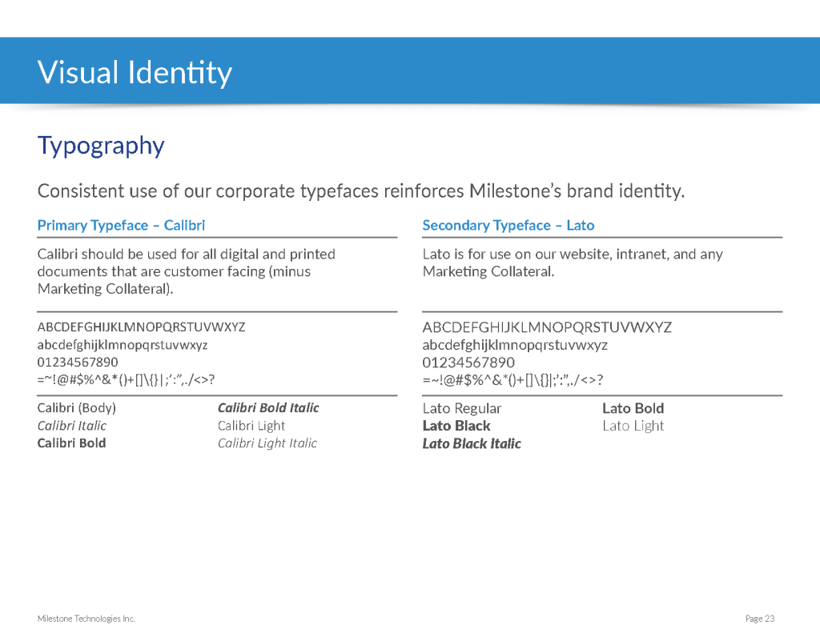The height and width of the screenshot is (637, 820).
Task: Click the Calibri Light Italic style label
Action: (x=267, y=443)
